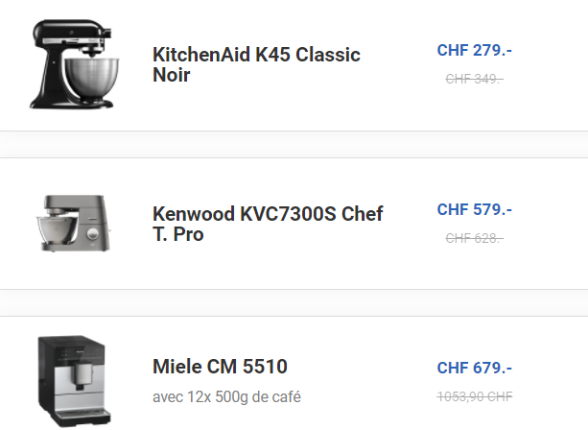The width and height of the screenshot is (588, 430).
Task: Select the CHF 279.- sale price
Action: point(475,50)
